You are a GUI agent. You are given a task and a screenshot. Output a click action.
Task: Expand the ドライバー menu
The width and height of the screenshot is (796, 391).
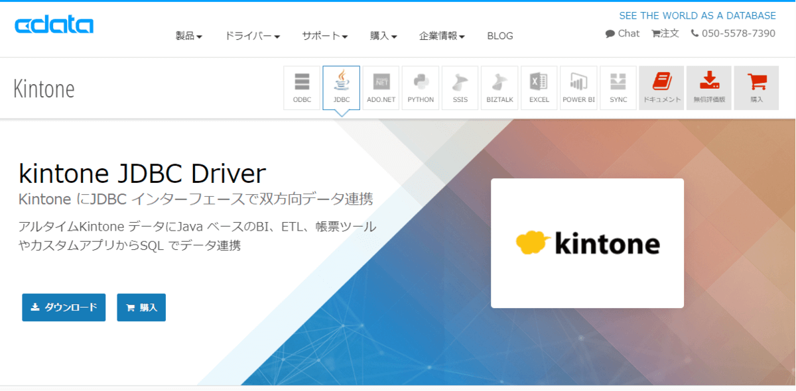tap(253, 36)
